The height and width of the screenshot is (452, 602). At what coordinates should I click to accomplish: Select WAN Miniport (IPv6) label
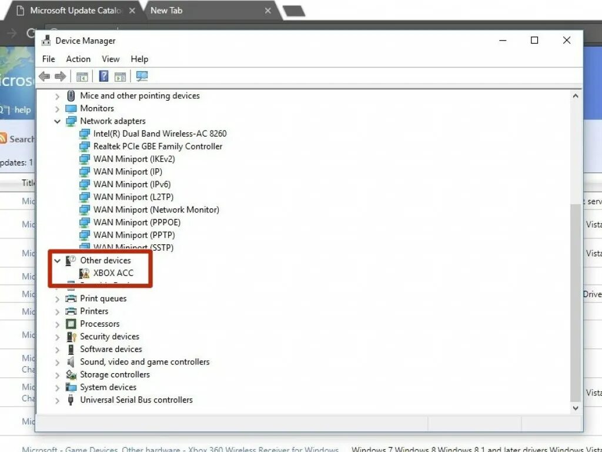[x=132, y=184]
